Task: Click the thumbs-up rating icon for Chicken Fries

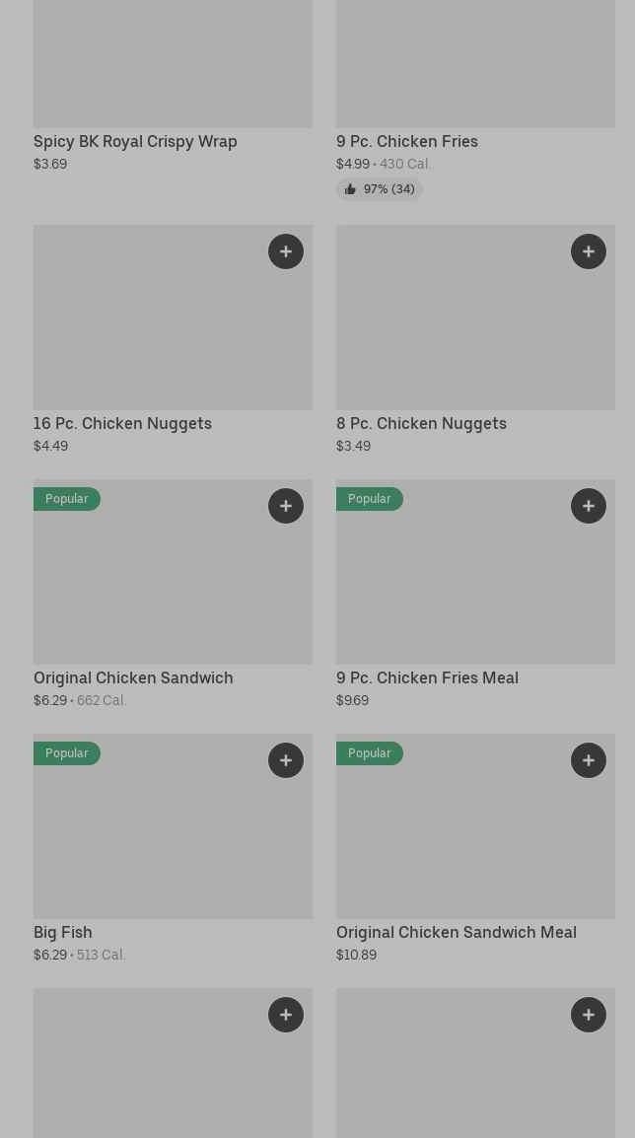Action: click(x=350, y=189)
